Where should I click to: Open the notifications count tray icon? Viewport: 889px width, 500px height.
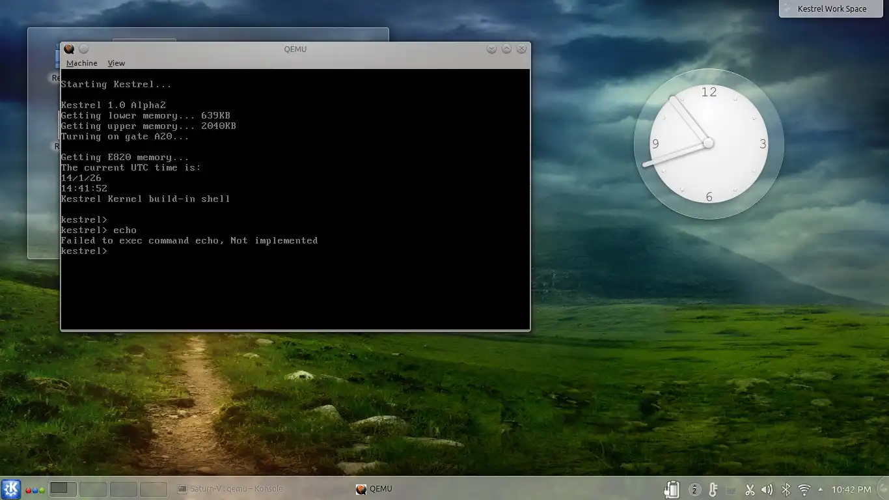[694, 490]
